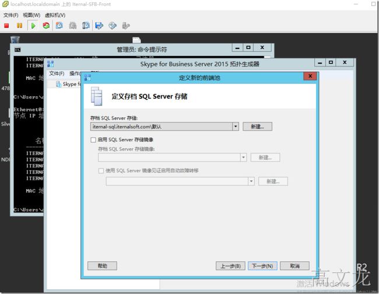This screenshot has height=294, width=379.
Task: Click the text file desktop icon
Action: (136, 40)
